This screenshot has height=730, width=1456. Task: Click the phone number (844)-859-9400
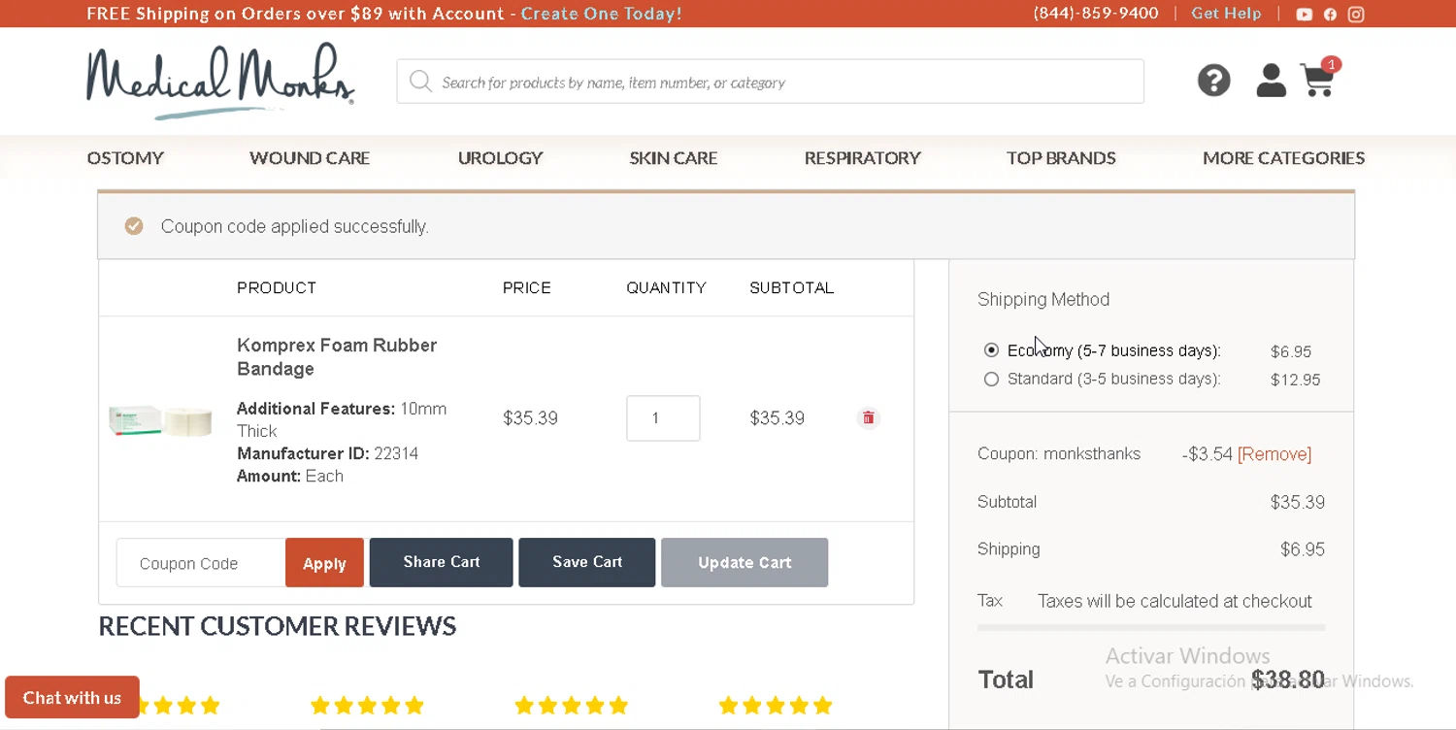point(1096,14)
